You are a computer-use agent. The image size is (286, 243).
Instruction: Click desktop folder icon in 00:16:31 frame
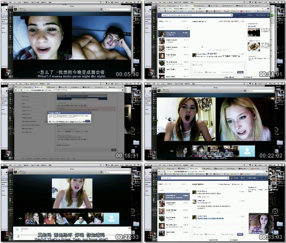click(x=136, y=142)
